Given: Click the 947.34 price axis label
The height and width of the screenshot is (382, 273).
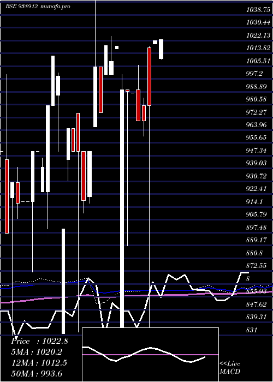Looking at the screenshot, I should point(257,150).
